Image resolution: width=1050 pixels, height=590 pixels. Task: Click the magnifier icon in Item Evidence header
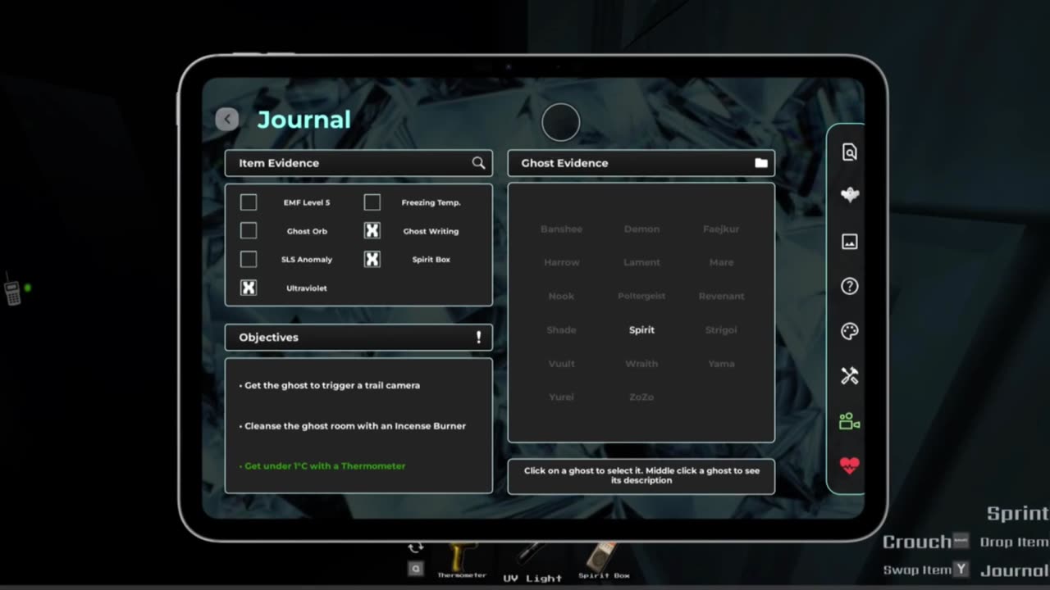tap(478, 163)
